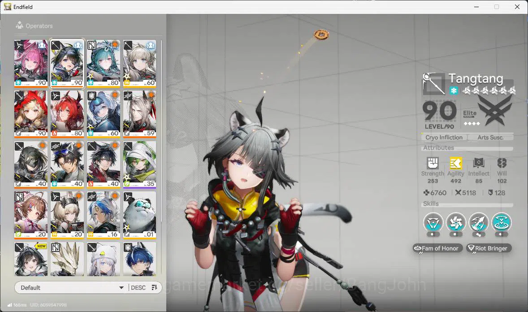Select the pink-haired level 90 operator card
The image size is (528, 312).
pos(31,64)
